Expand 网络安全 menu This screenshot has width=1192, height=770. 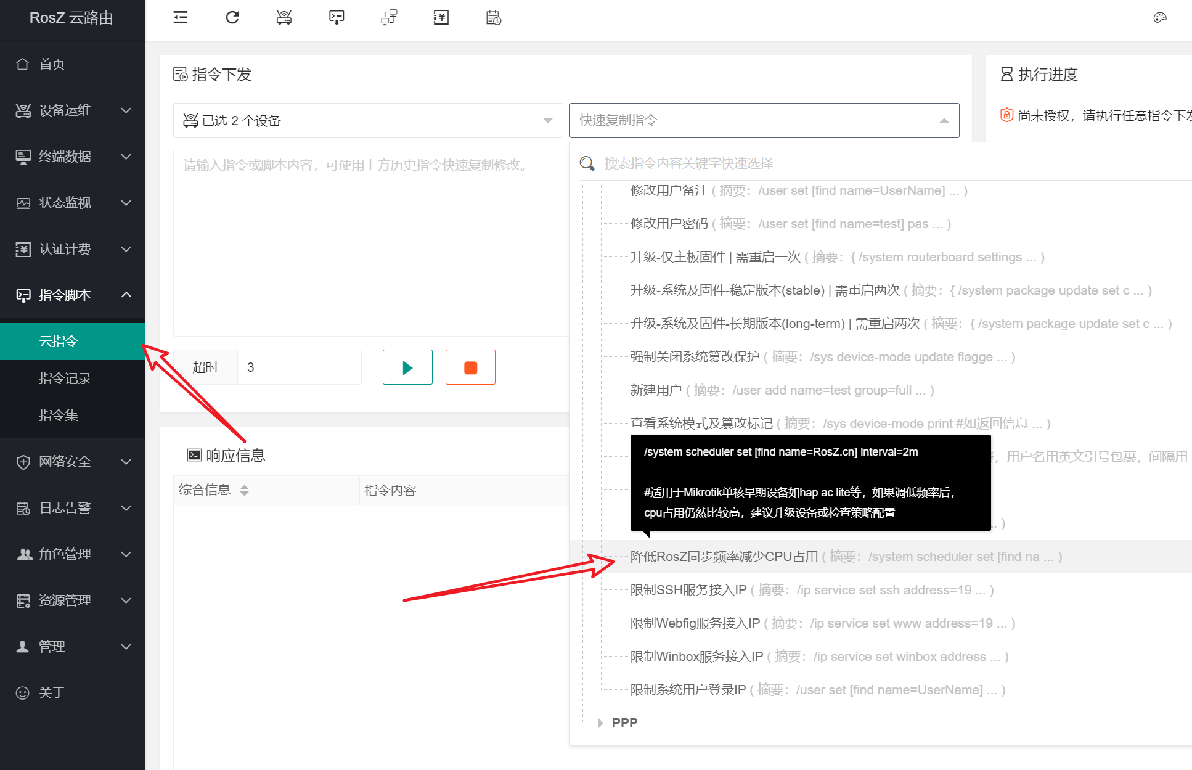click(73, 462)
